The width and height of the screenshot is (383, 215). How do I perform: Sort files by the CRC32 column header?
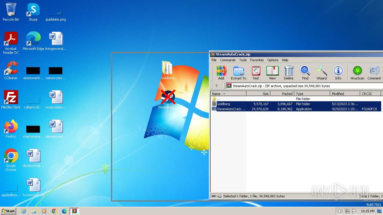[370, 94]
